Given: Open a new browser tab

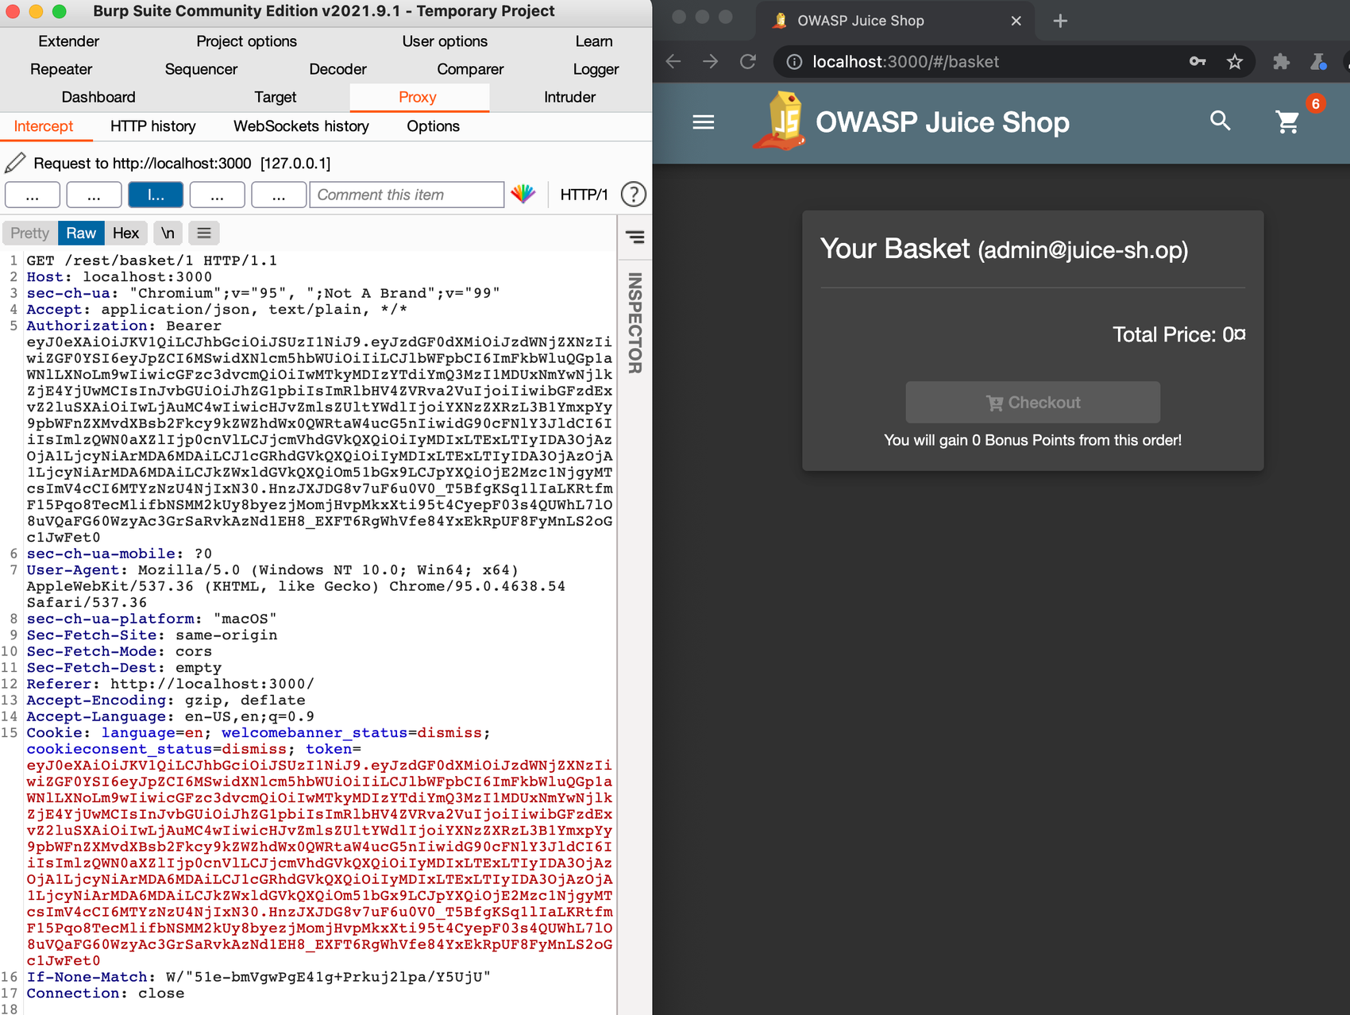Looking at the screenshot, I should [1060, 21].
